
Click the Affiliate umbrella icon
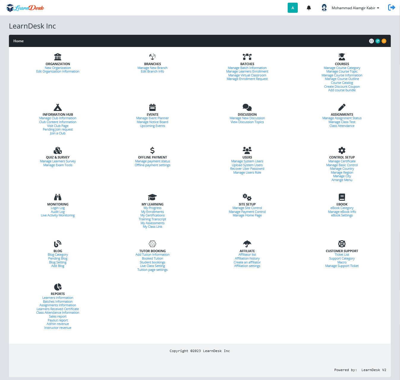click(x=247, y=244)
